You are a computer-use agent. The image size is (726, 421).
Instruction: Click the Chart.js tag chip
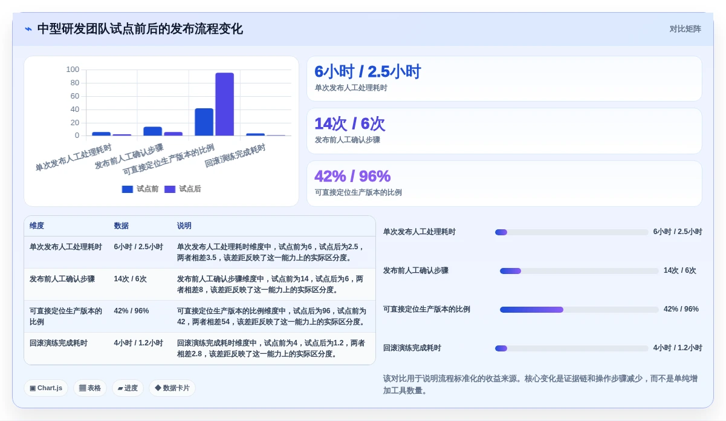46,388
